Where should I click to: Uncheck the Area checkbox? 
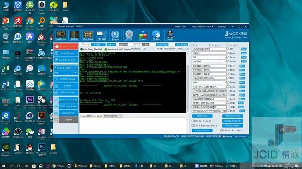click(228, 57)
